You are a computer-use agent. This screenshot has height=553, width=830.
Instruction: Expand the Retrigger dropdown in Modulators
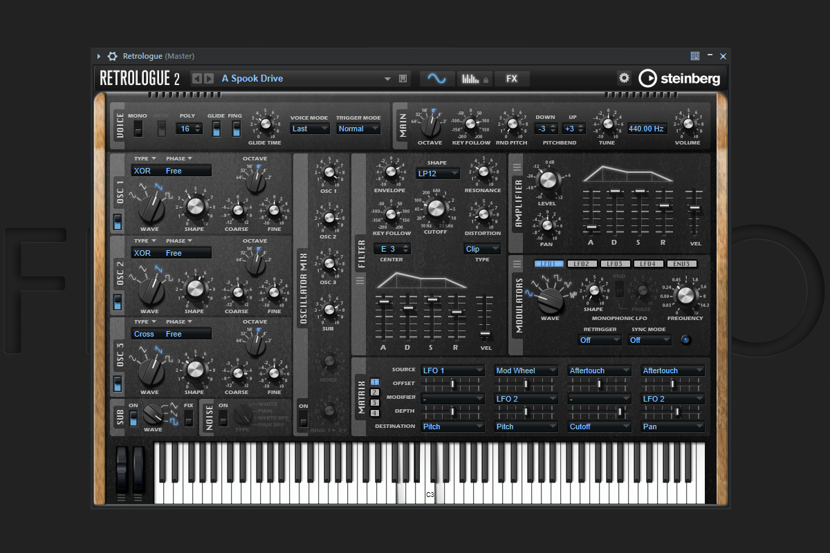click(600, 340)
